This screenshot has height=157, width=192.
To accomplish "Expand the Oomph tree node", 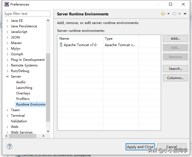I will [8, 54].
